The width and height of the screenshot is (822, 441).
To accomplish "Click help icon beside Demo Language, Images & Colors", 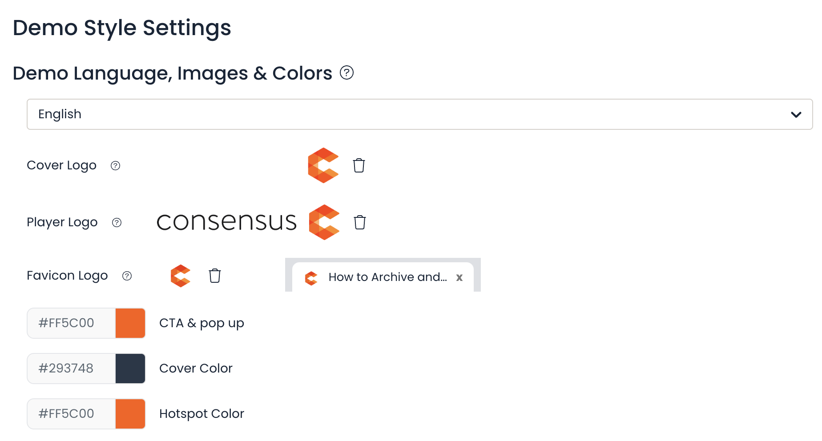I will [347, 72].
